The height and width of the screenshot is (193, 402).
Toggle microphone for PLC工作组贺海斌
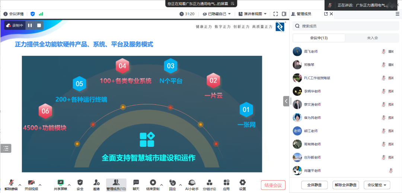pos(383,78)
